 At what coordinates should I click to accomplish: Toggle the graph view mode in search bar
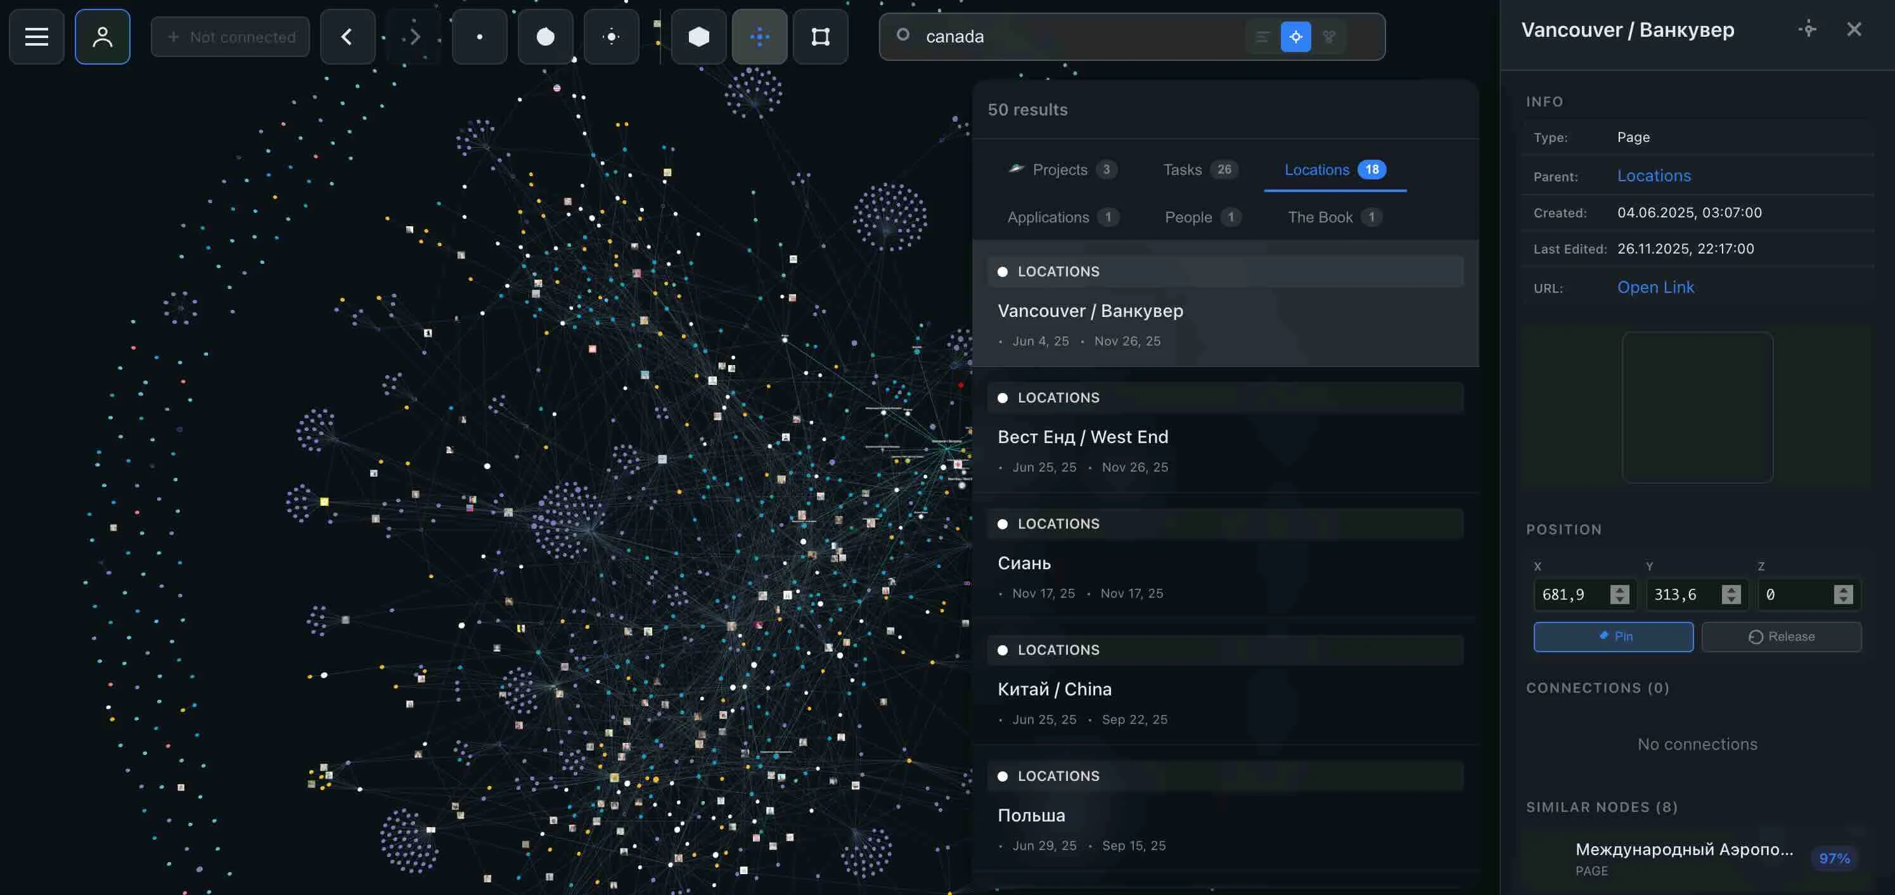[x=1328, y=36]
